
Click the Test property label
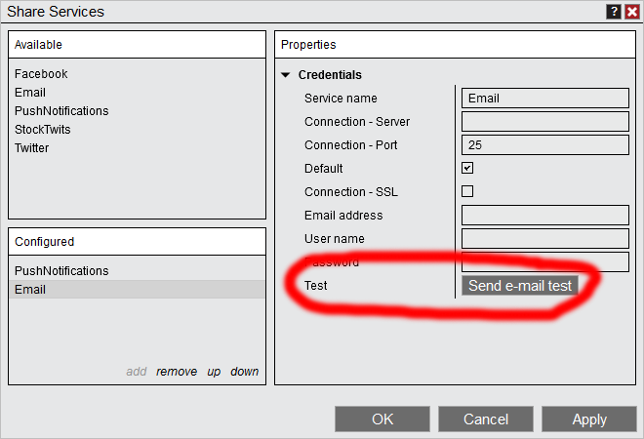(315, 286)
